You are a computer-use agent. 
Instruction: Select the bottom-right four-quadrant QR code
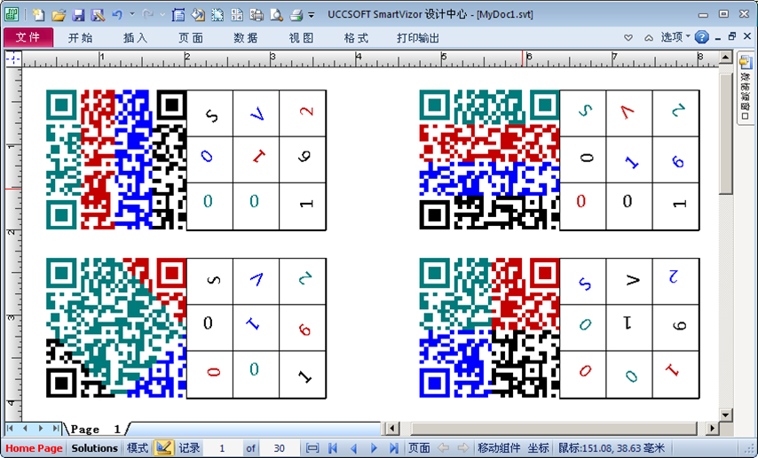pos(489,328)
